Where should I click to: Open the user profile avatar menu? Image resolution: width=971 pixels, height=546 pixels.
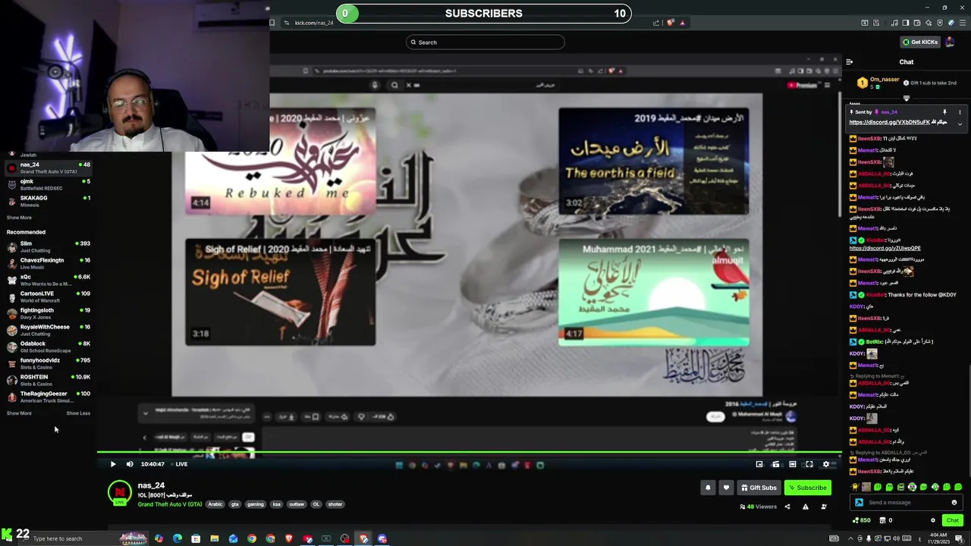[x=950, y=42]
